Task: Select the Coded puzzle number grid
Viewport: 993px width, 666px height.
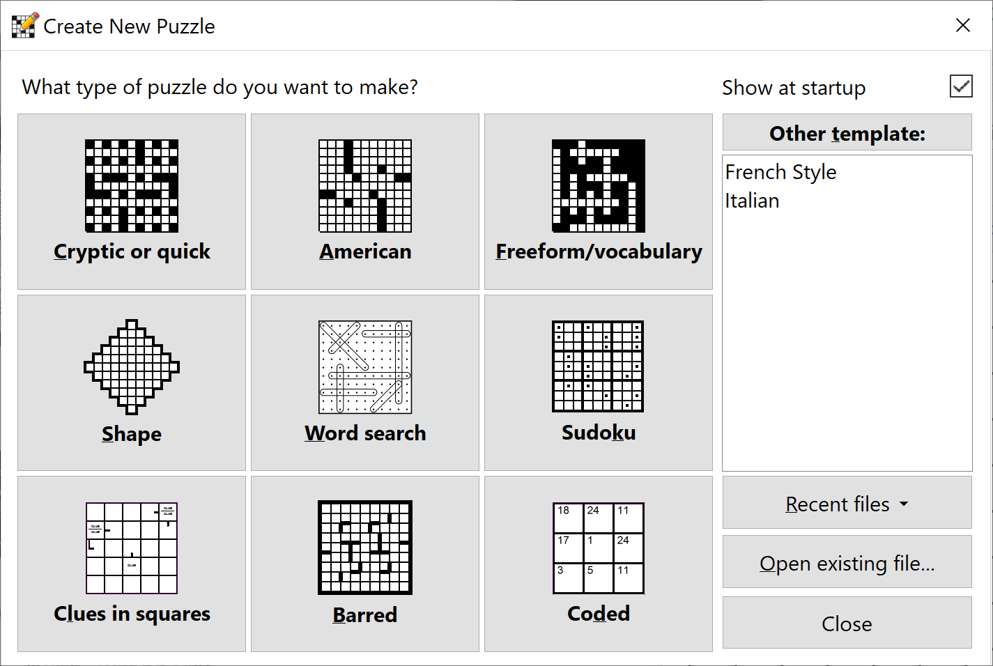Action: tap(598, 548)
